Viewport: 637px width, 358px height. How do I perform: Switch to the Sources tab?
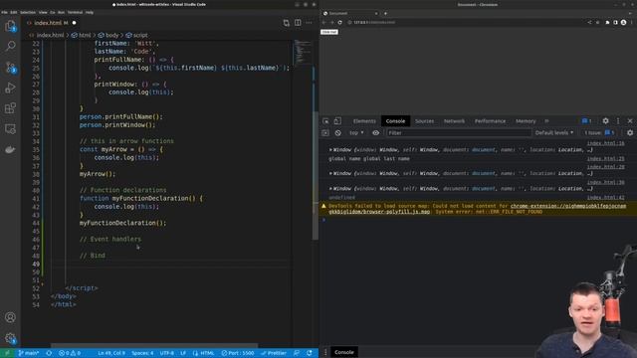(424, 121)
